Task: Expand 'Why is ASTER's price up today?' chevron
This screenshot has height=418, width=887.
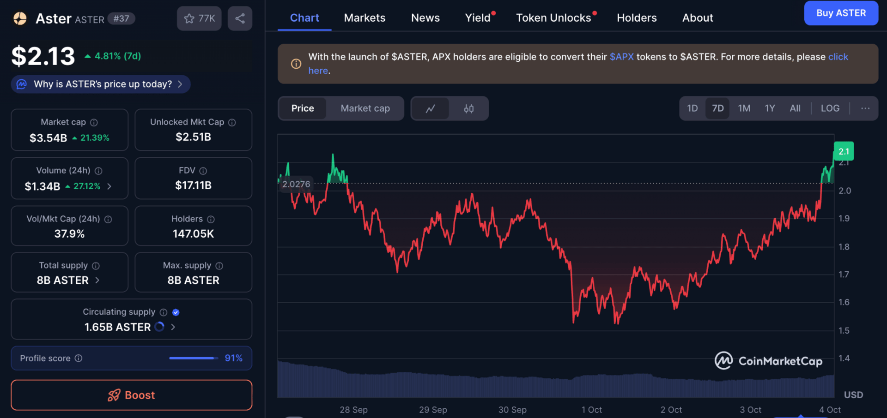Action: [180, 84]
